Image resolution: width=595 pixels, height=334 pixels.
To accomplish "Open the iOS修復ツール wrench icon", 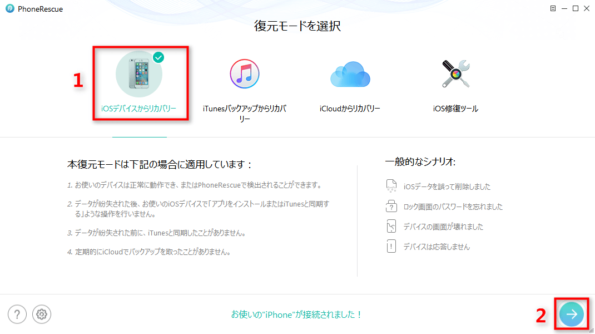I will (455, 73).
